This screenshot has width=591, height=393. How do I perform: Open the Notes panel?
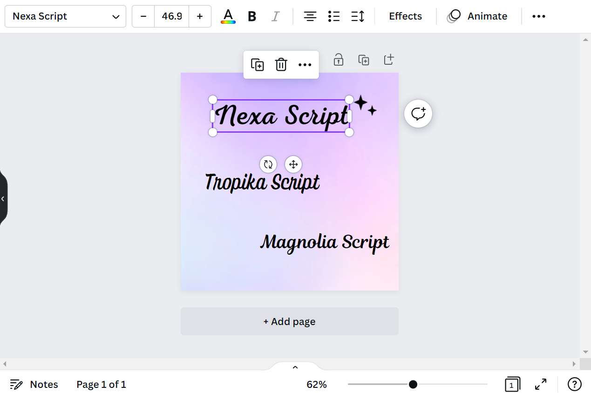point(34,384)
